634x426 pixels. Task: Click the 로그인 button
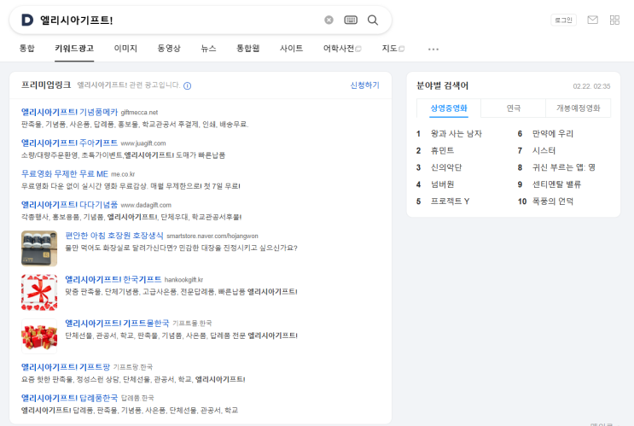click(x=564, y=20)
